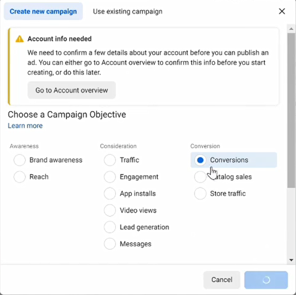Switch to Use existing campaign tab
This screenshot has width=296, height=295.
(x=128, y=11)
